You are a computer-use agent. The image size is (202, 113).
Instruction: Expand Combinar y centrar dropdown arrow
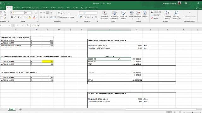point(76,17)
